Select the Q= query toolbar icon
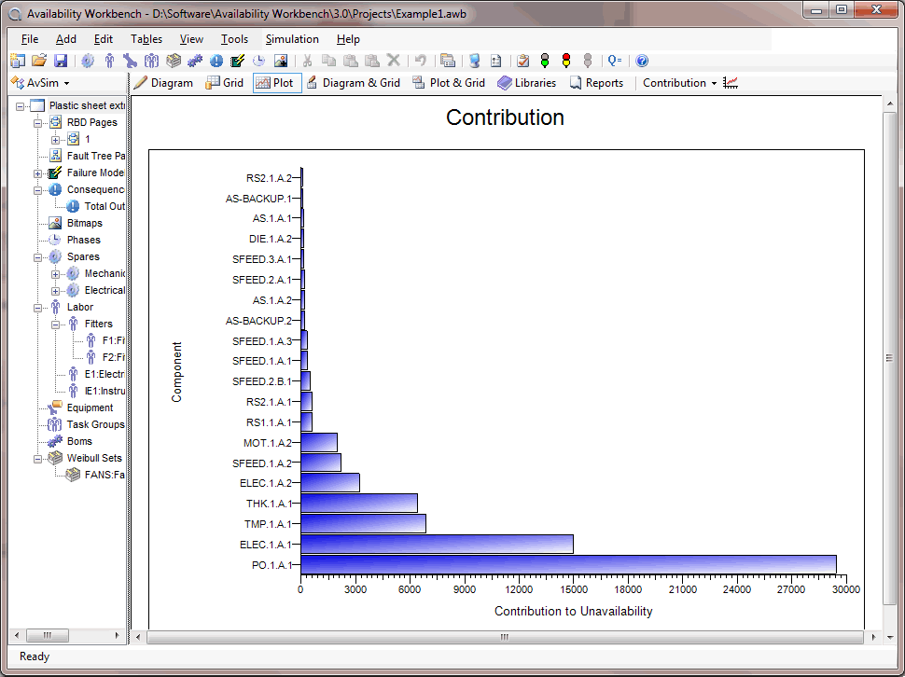 click(x=614, y=61)
